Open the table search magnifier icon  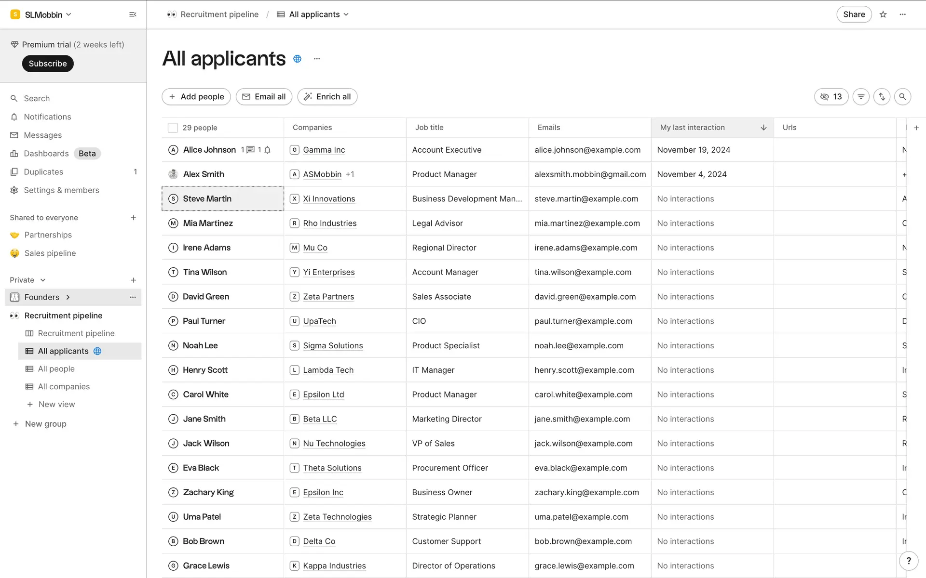[902, 97]
